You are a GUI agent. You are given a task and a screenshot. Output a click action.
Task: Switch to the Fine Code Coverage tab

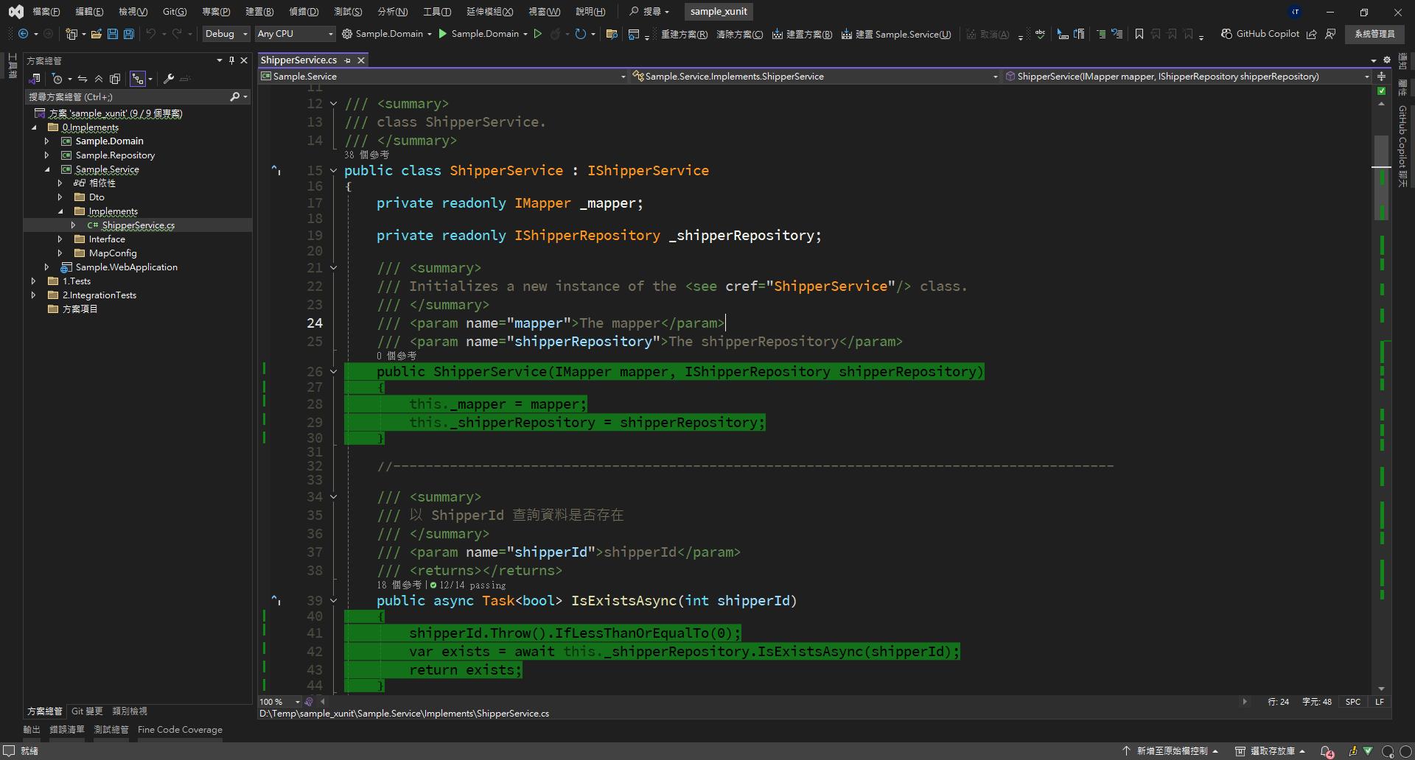[180, 730]
